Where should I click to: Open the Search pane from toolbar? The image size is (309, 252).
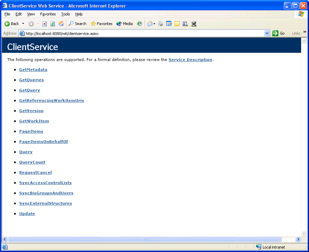point(77,24)
